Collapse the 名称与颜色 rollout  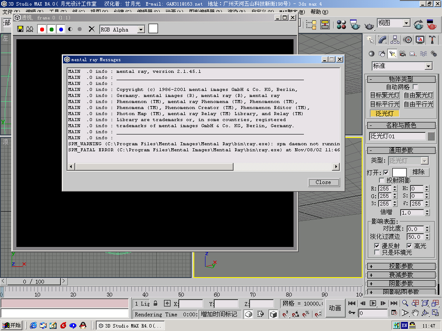401,125
